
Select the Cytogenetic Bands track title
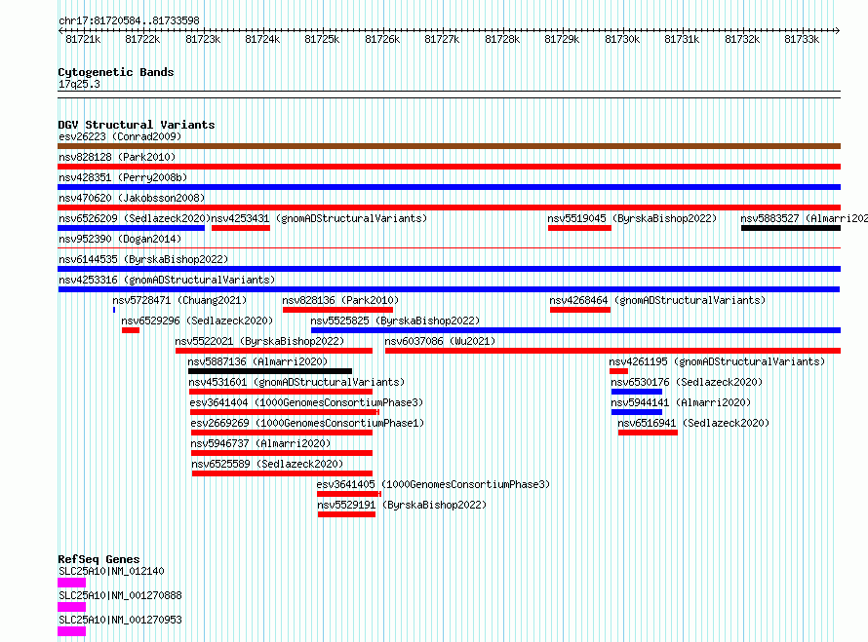coord(116,72)
